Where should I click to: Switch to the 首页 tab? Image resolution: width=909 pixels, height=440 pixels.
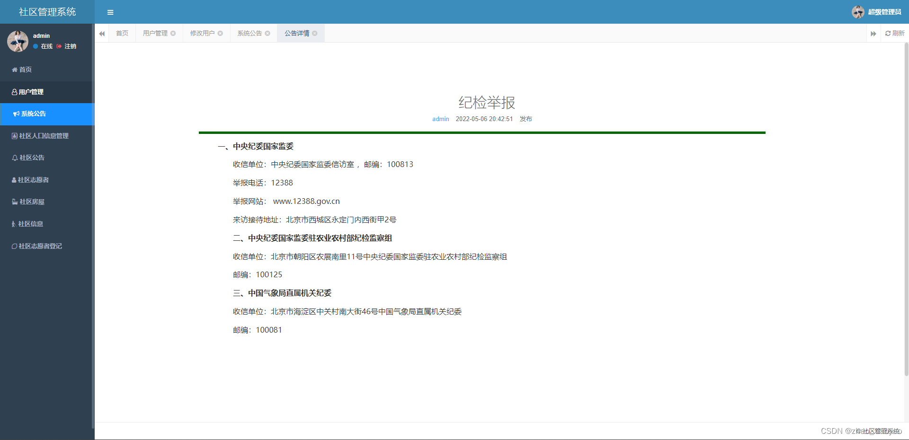[x=122, y=33]
